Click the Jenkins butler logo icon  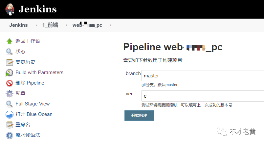pos(10,9)
